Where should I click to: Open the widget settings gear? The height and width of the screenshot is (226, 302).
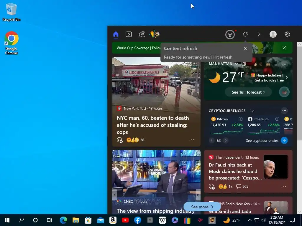pos(287,34)
